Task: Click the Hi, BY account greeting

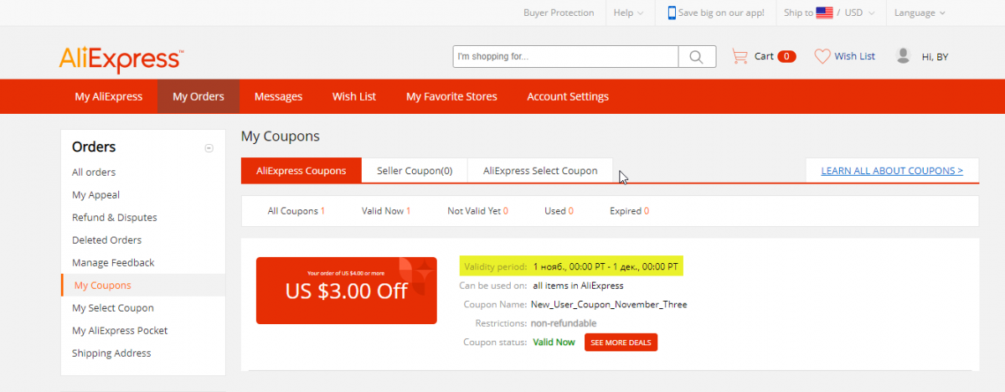Action: pos(935,57)
